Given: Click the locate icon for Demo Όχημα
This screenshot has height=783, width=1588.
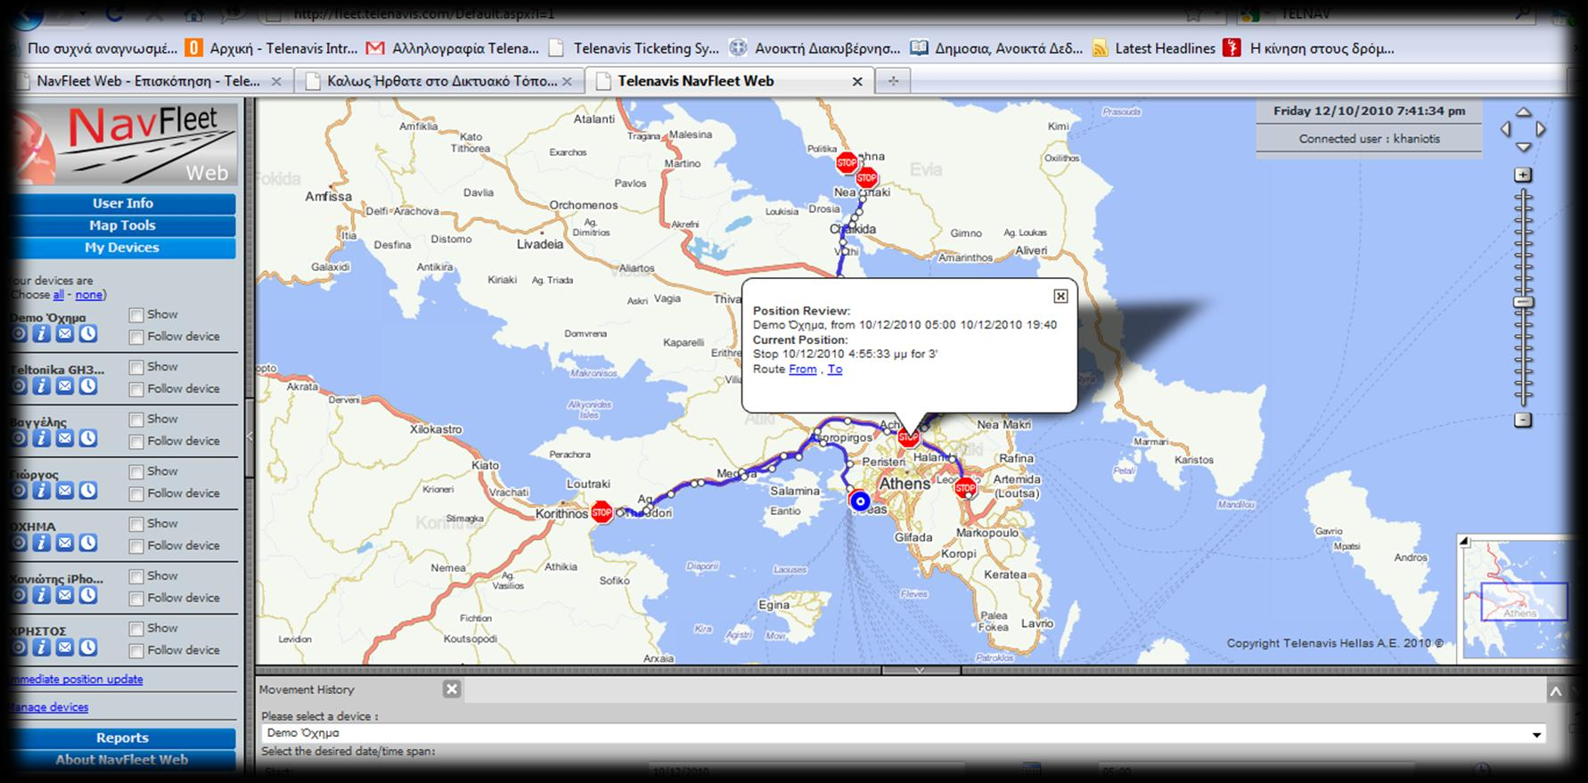Looking at the screenshot, I should point(19,334).
